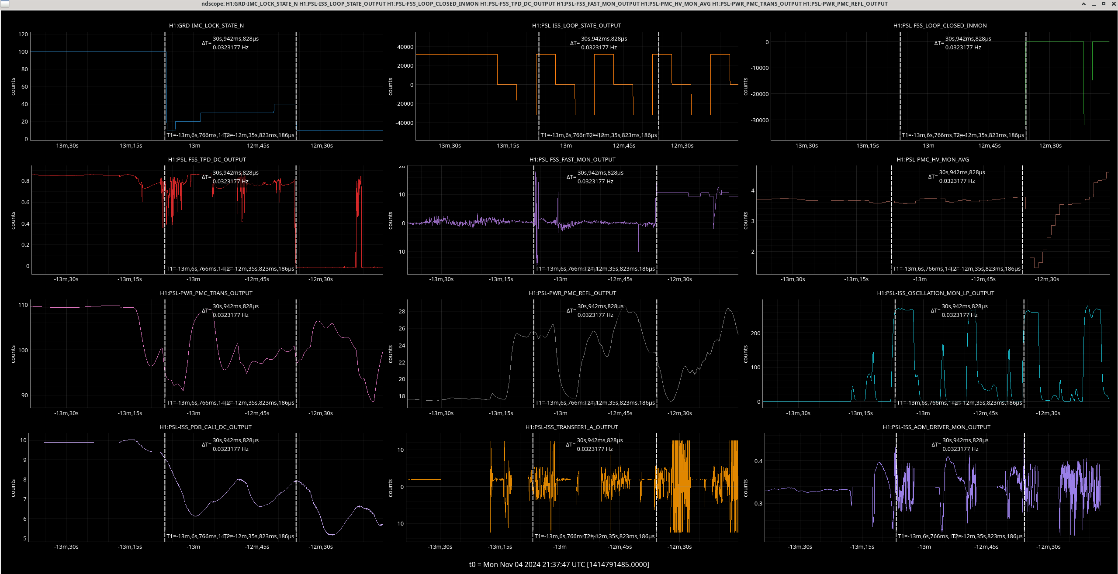Viewport: 1118px width, 574px height.
Task: Click the counts axis label of PMC_HV_MON_AVG plot
Action: click(745, 220)
